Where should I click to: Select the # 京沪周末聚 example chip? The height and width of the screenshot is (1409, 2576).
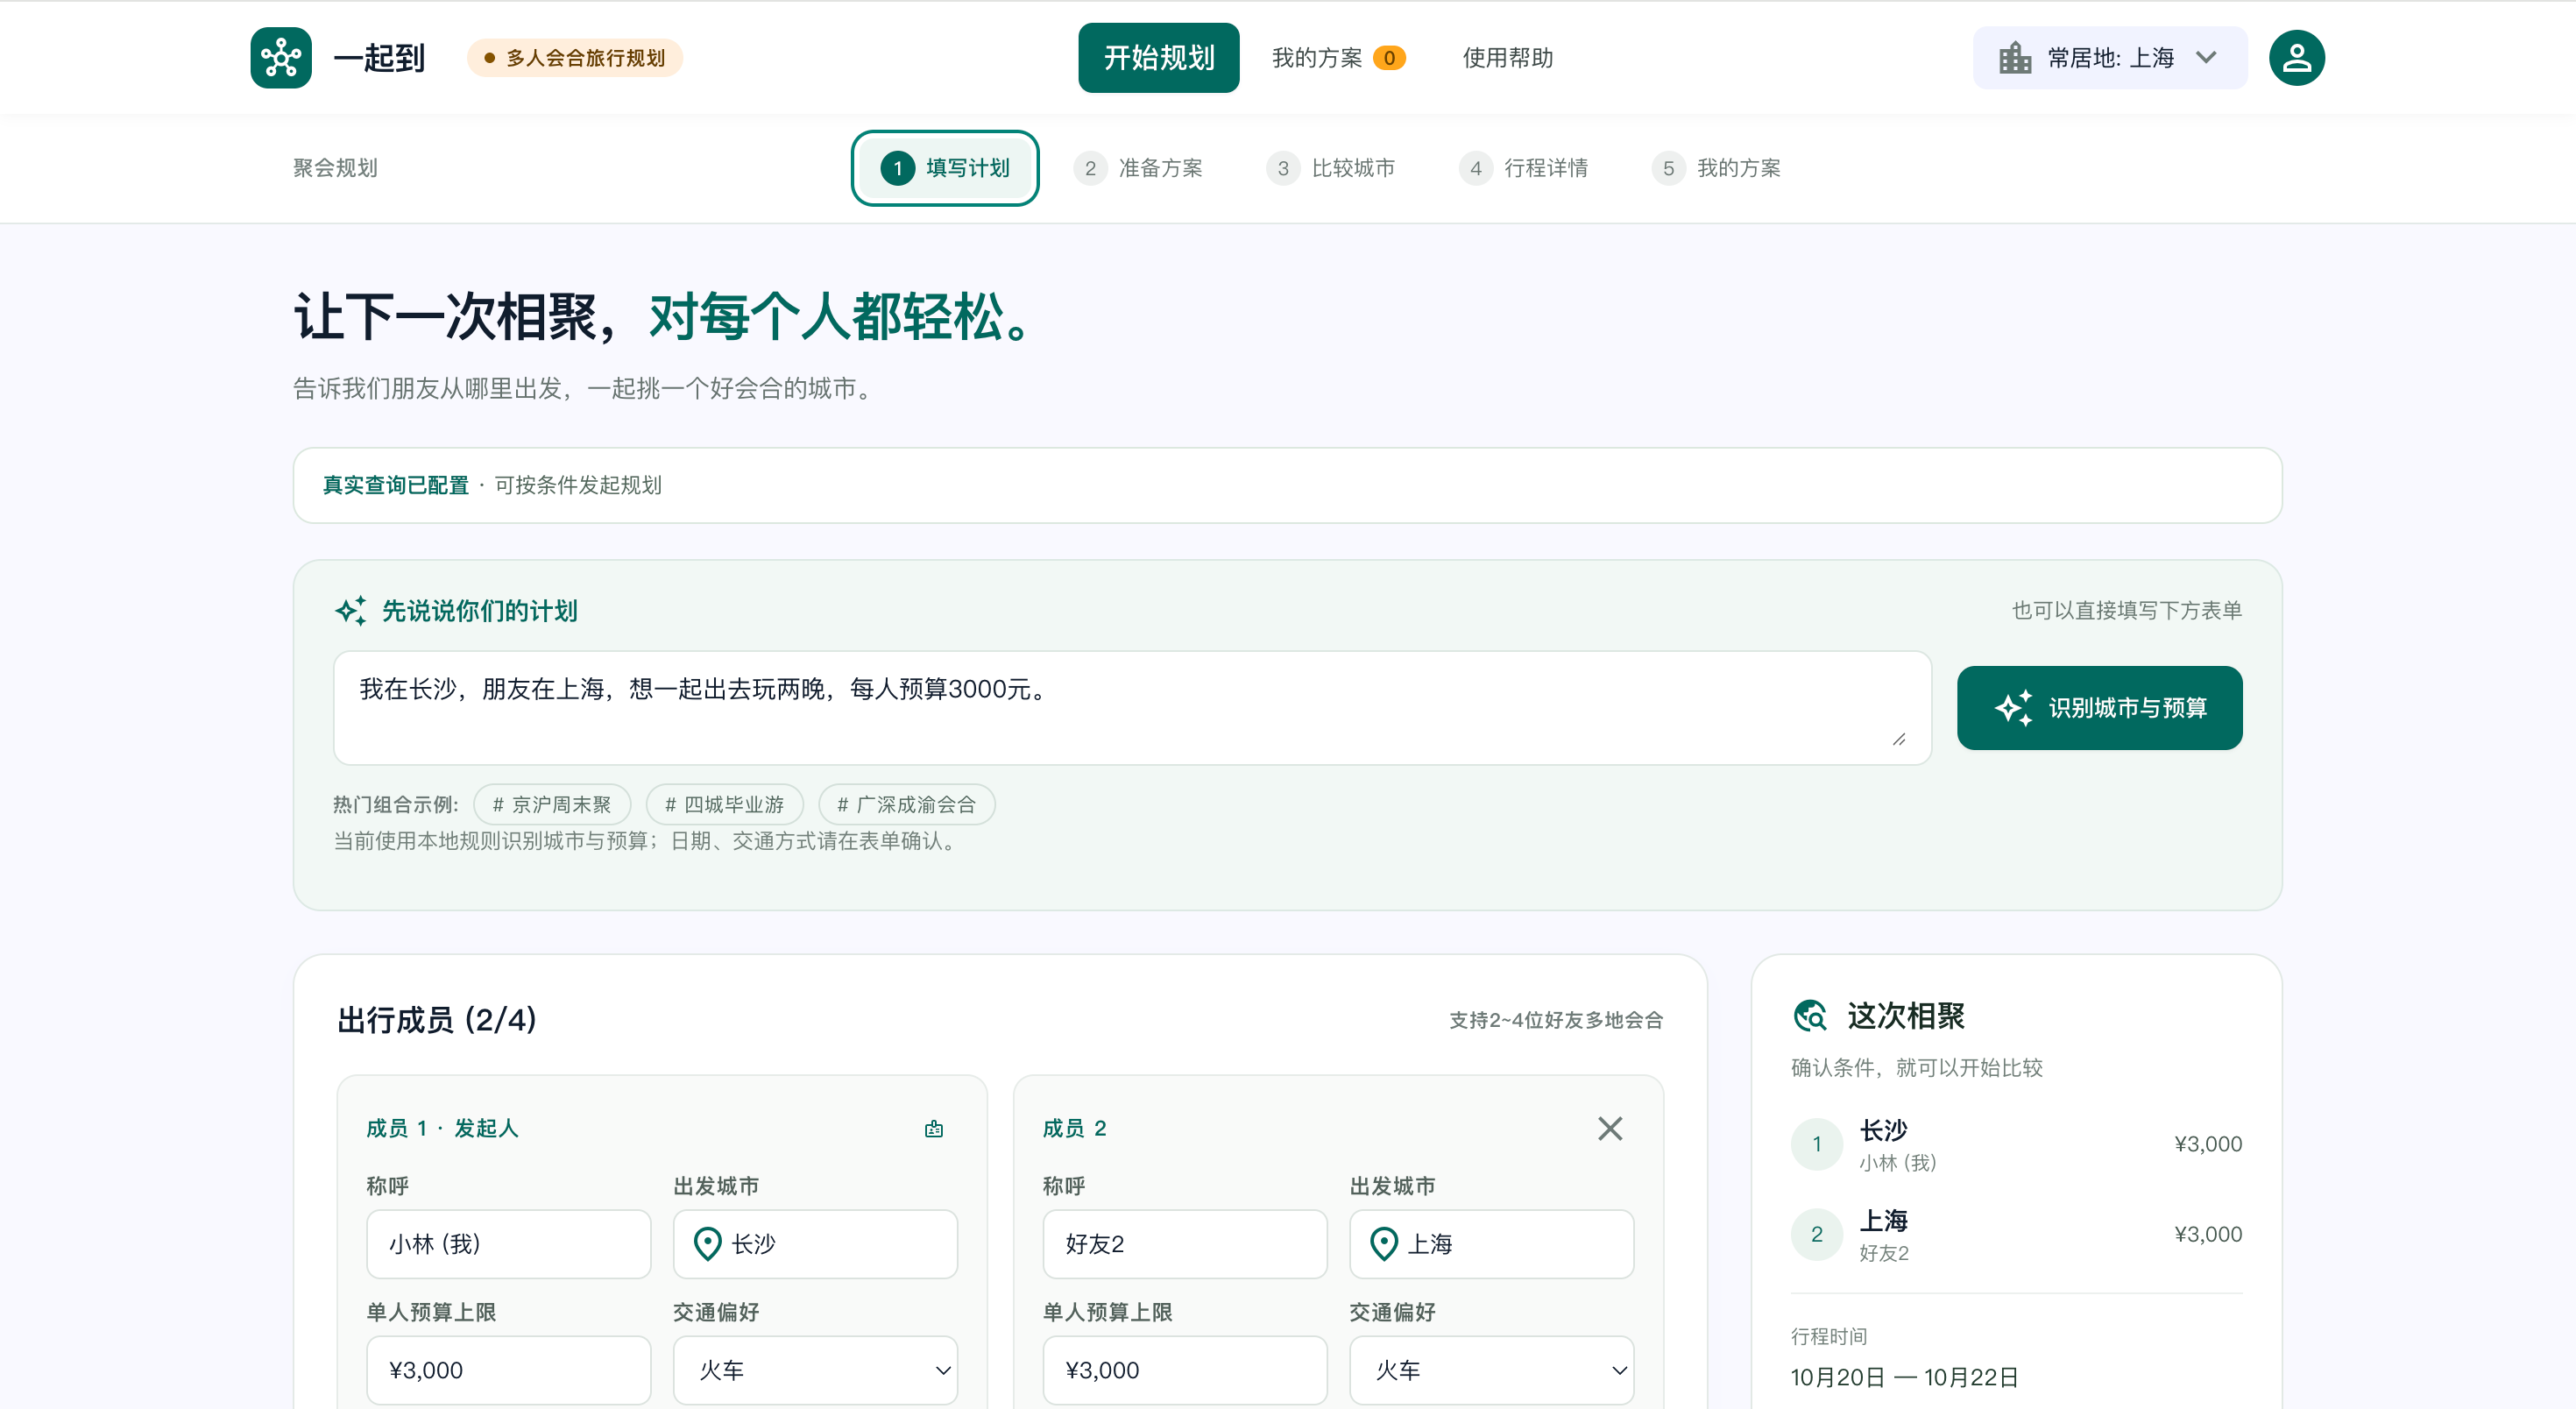pyautogui.click(x=551, y=804)
